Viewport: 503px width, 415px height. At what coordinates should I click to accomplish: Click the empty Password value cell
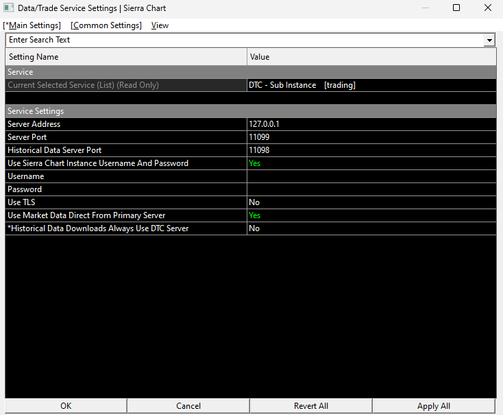[371, 189]
